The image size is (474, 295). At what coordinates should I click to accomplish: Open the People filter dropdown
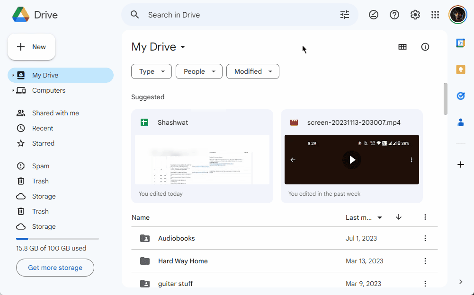click(x=199, y=71)
